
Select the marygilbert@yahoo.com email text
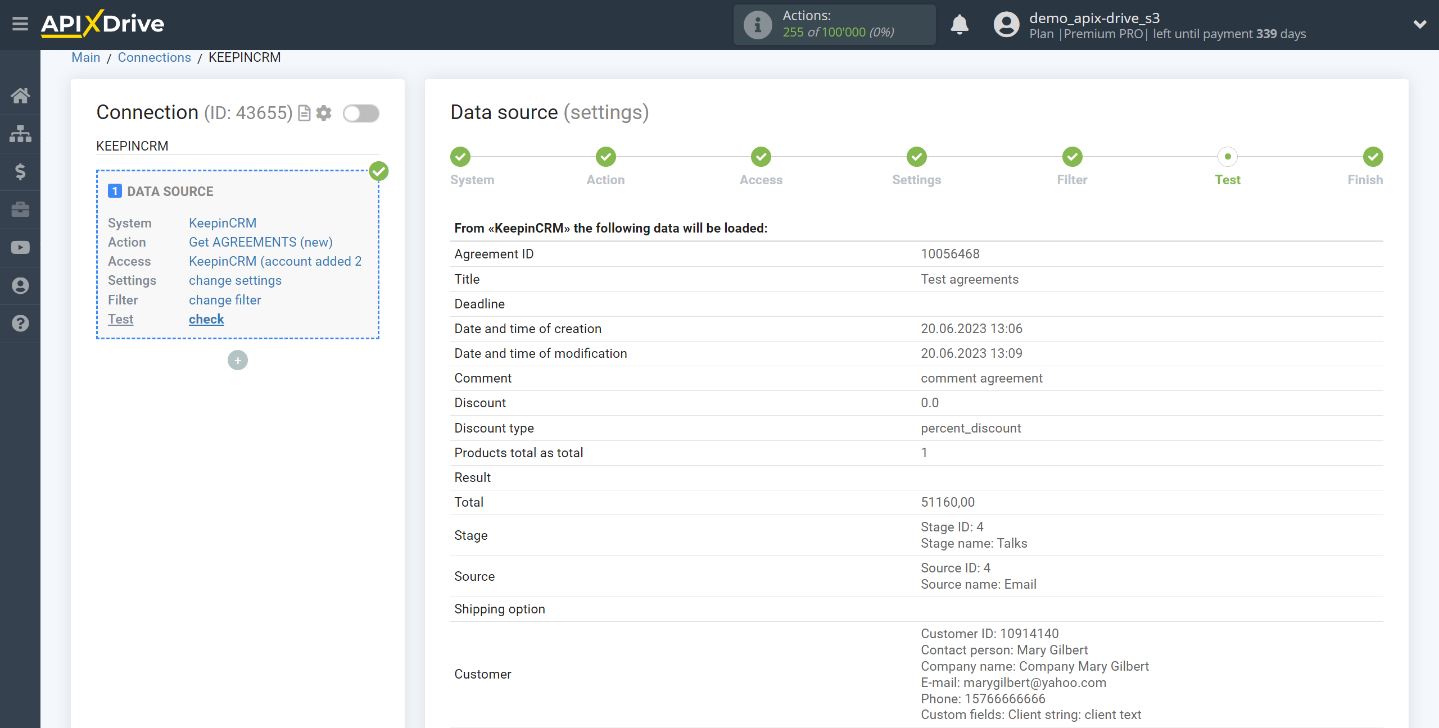pyautogui.click(x=1035, y=683)
